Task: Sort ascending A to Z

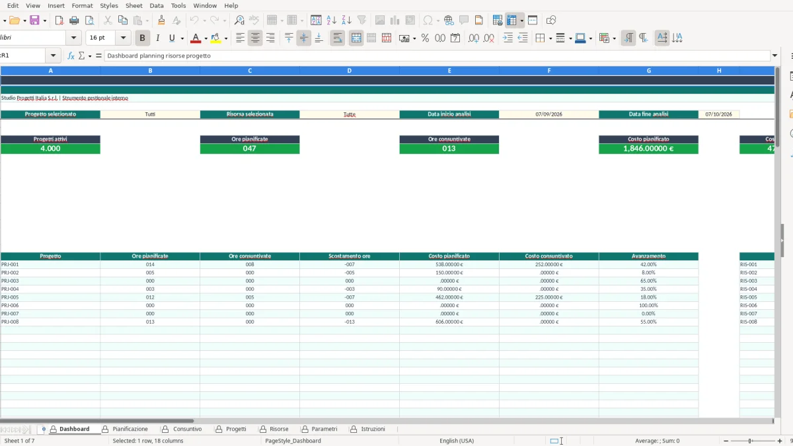Action: tap(332, 20)
